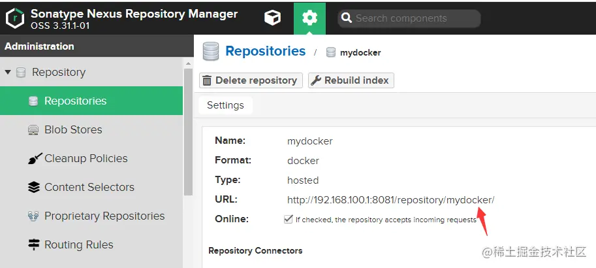Click the wrench icon on Rebuild index

click(316, 80)
